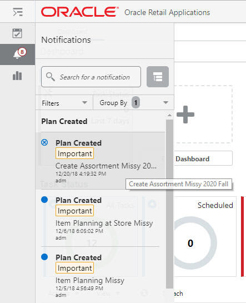Screen dimensions: 246x303
Task: Open the Notifications bell icon
Action: (x=17, y=54)
